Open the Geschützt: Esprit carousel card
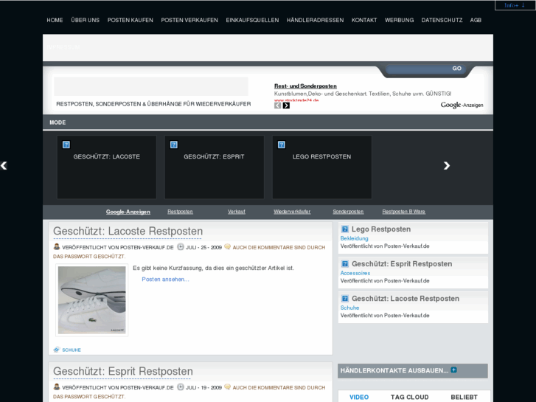The height and width of the screenshot is (402, 536). [215, 167]
